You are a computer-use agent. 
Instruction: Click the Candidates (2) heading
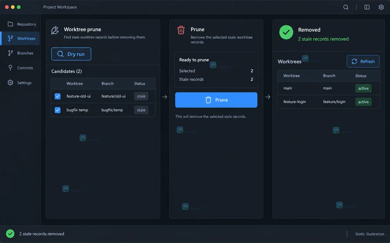click(x=66, y=71)
